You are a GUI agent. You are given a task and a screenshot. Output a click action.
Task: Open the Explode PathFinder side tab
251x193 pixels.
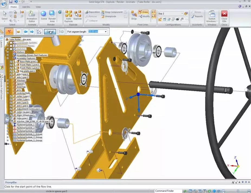1,87
